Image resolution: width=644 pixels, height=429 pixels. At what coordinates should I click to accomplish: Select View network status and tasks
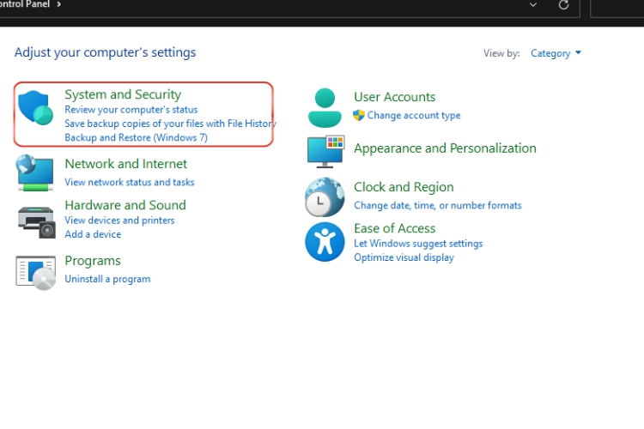pyautogui.click(x=129, y=182)
